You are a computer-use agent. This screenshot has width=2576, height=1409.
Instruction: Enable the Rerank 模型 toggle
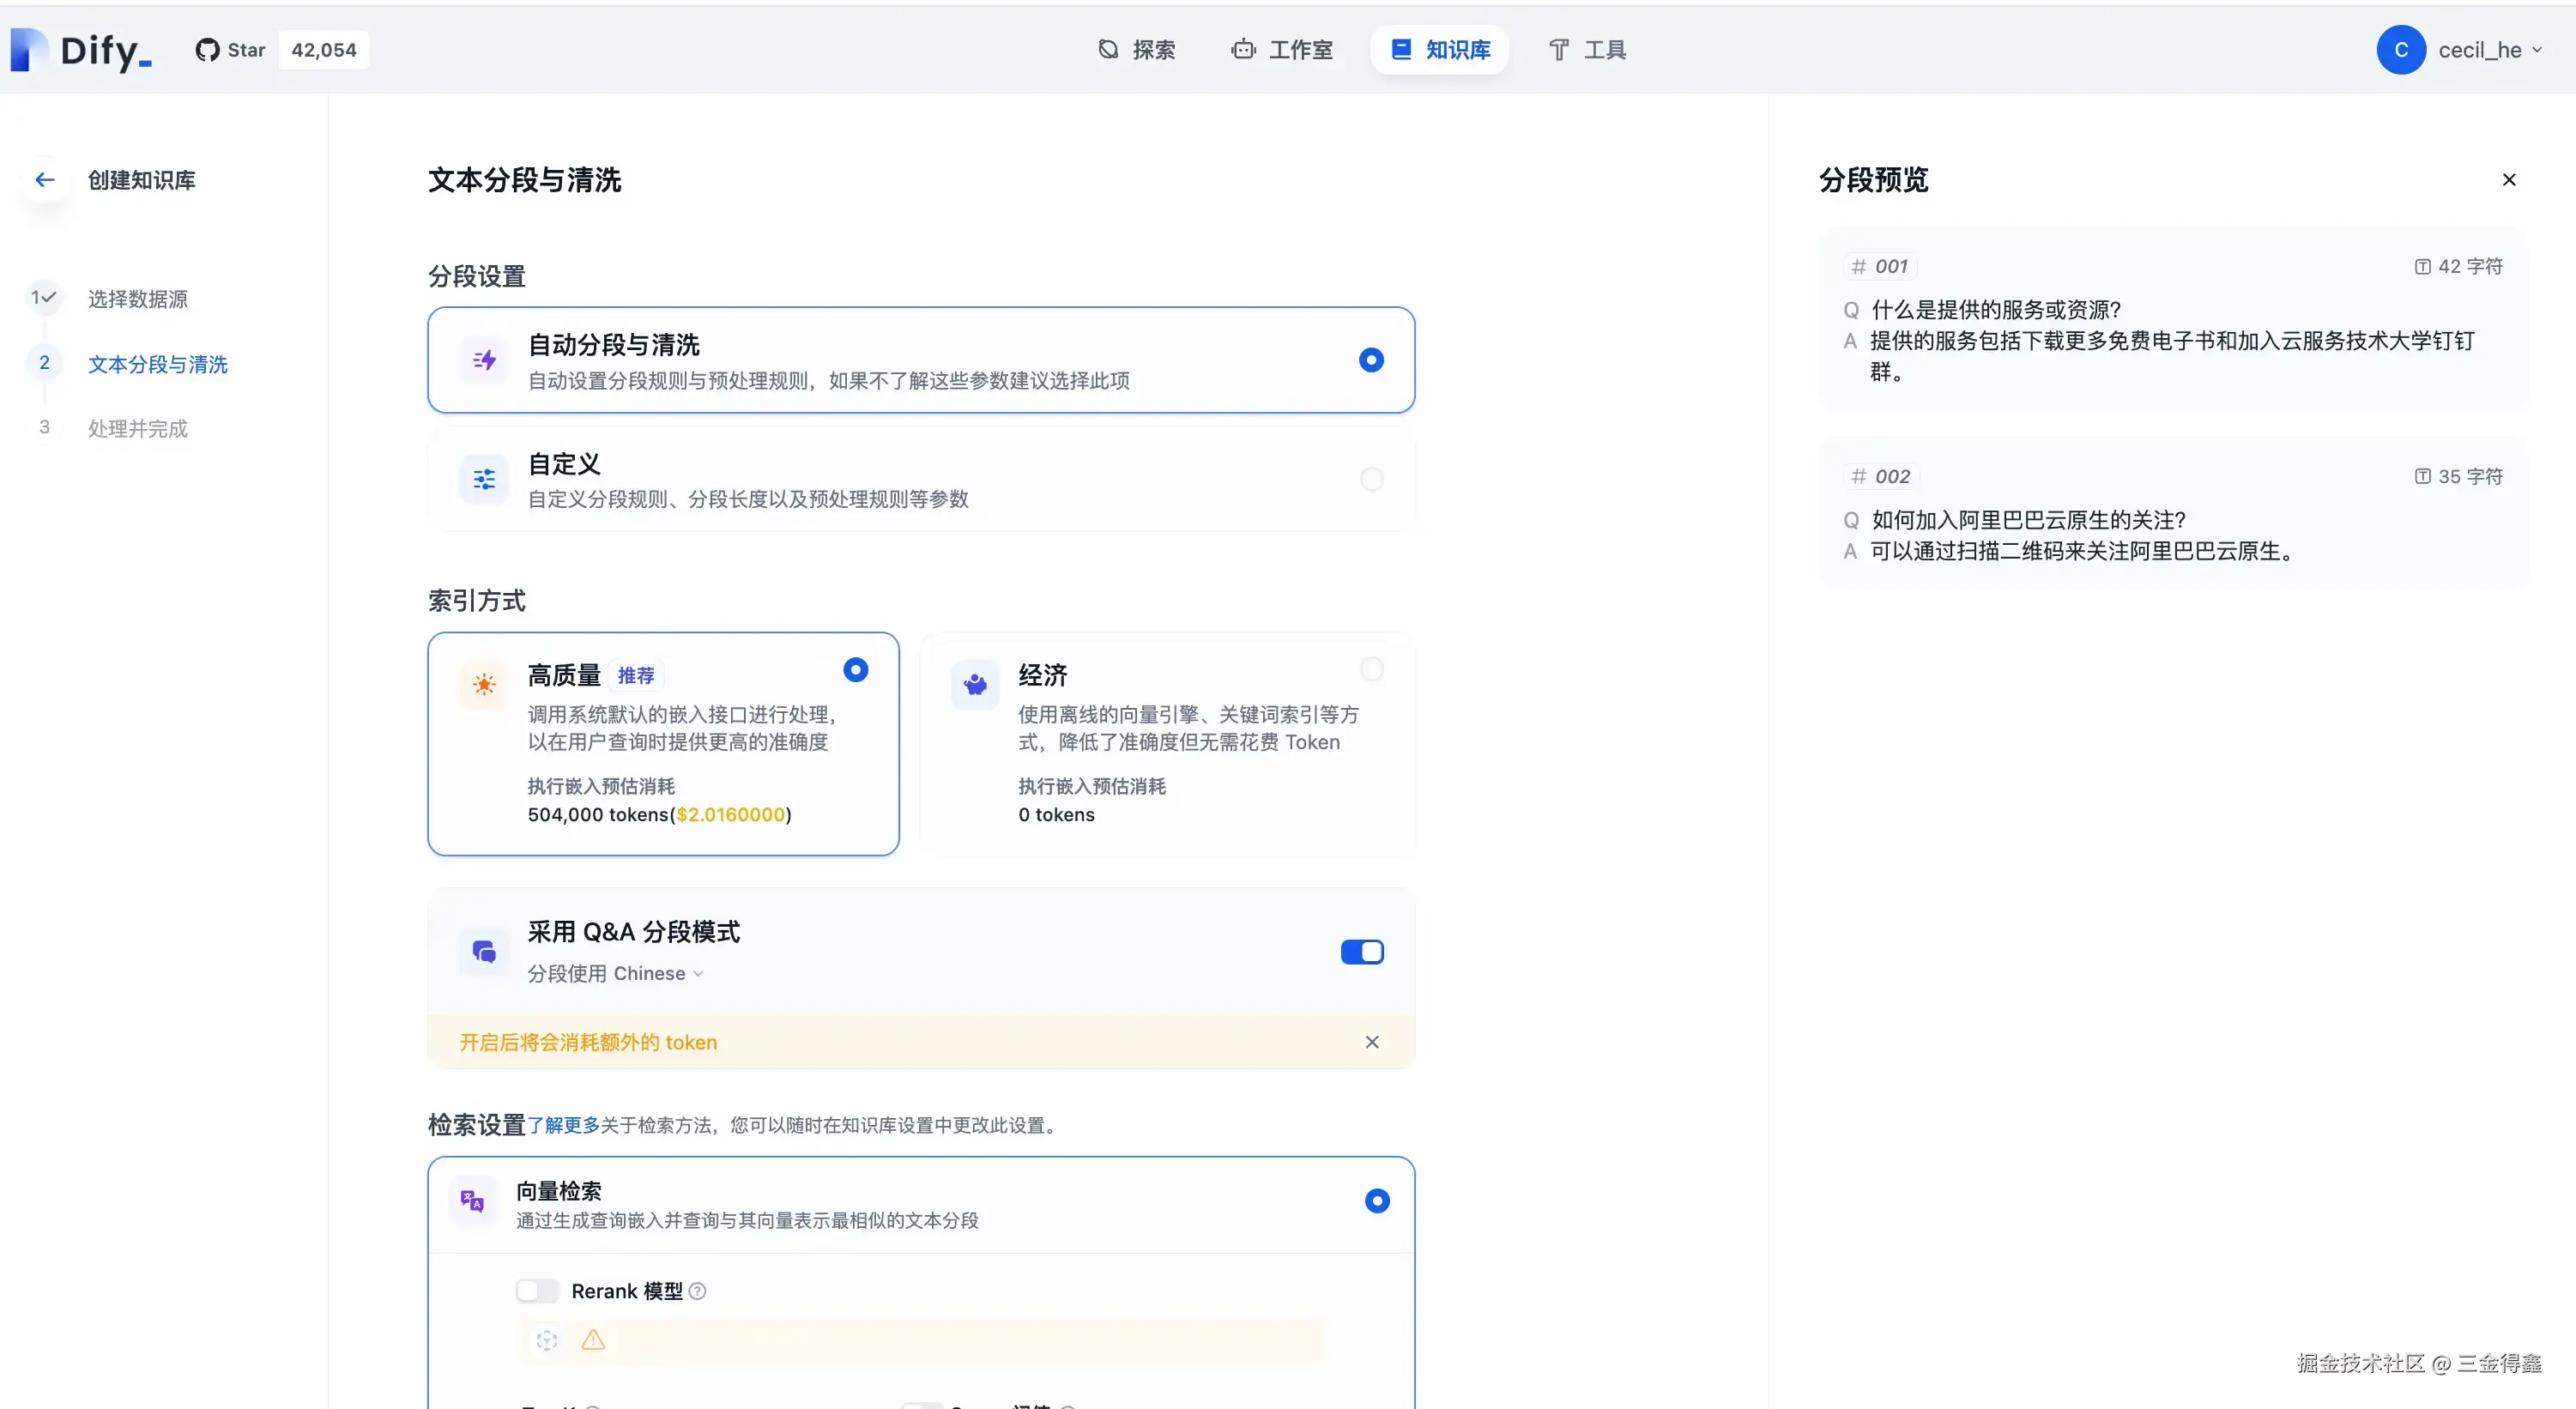(x=537, y=1291)
